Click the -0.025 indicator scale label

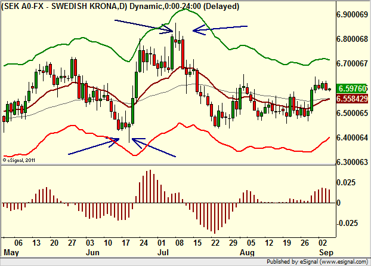[347, 223]
